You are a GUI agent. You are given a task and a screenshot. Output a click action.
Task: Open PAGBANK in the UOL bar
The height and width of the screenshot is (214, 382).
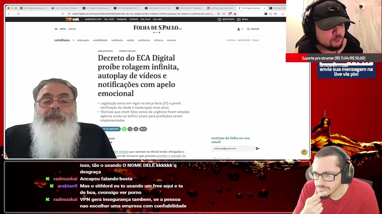click(x=122, y=19)
